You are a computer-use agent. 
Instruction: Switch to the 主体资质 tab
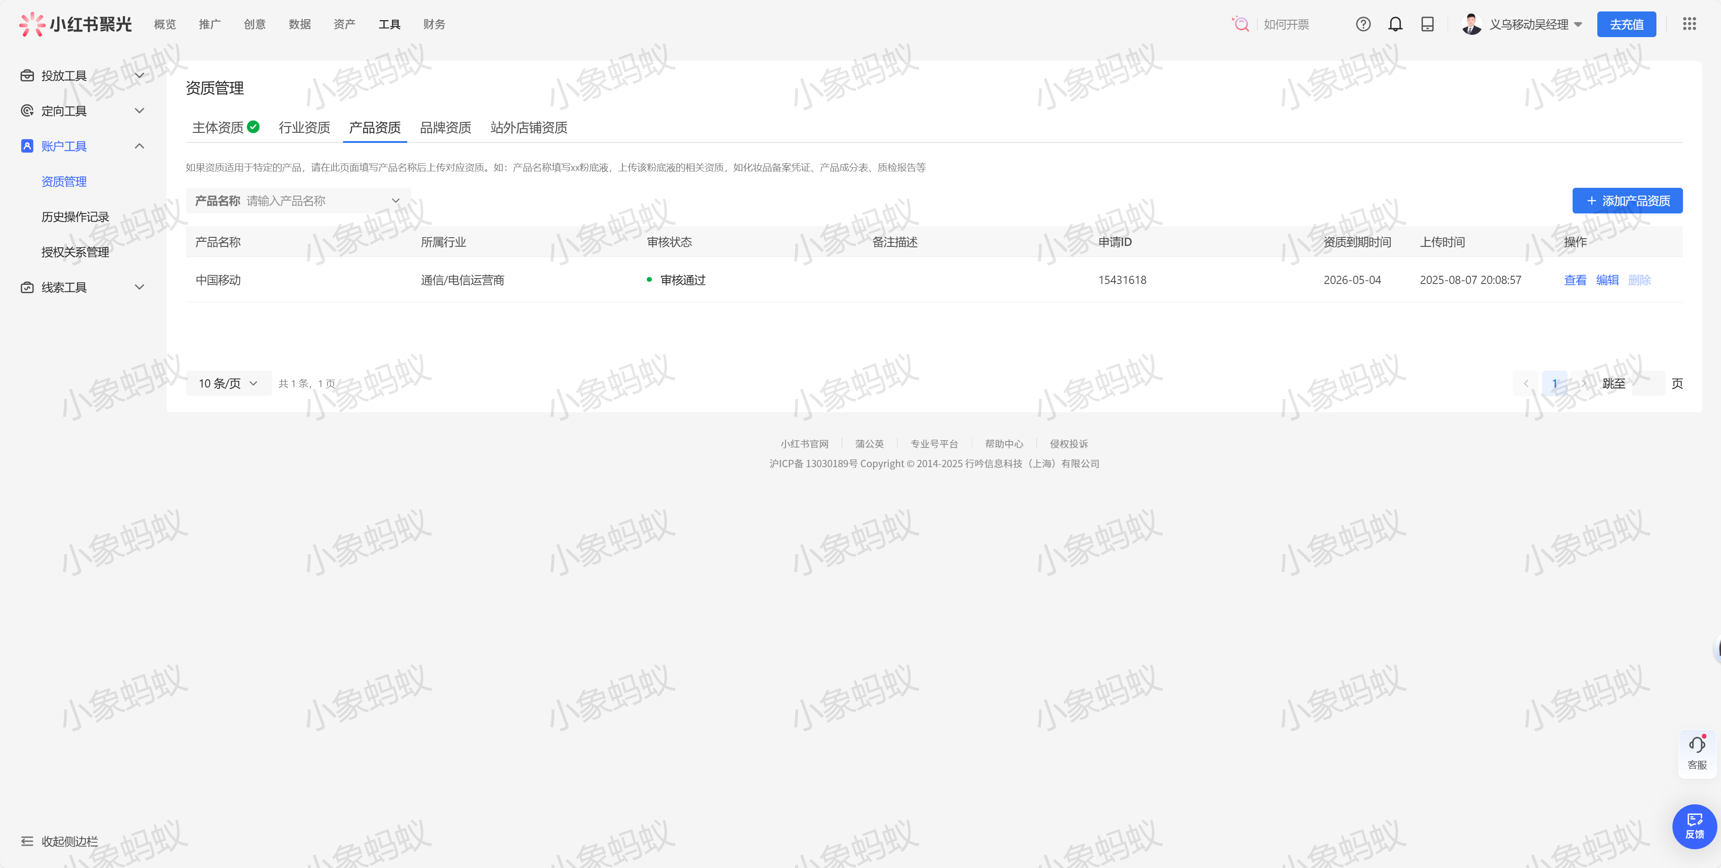218,128
